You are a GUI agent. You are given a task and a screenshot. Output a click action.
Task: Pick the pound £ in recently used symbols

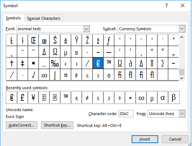pos(23,97)
